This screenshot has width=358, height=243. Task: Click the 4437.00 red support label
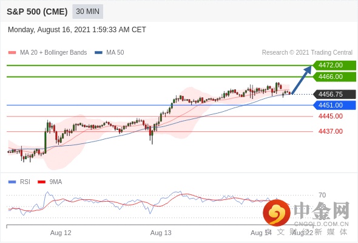point(331,131)
